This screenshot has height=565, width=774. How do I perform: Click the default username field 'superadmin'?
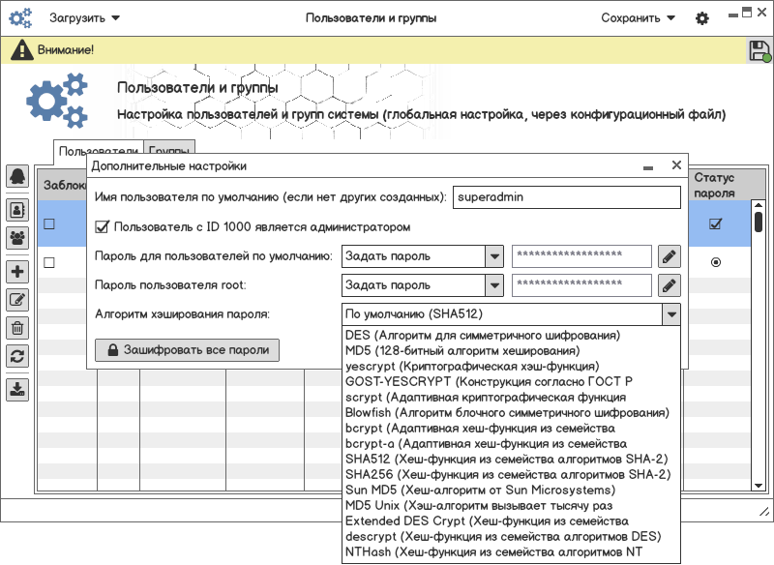(x=567, y=197)
